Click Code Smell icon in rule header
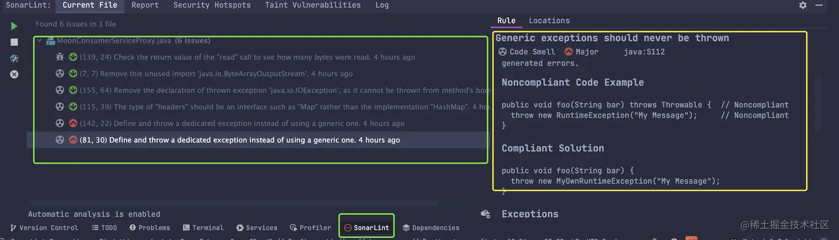The image size is (839, 240). point(502,51)
